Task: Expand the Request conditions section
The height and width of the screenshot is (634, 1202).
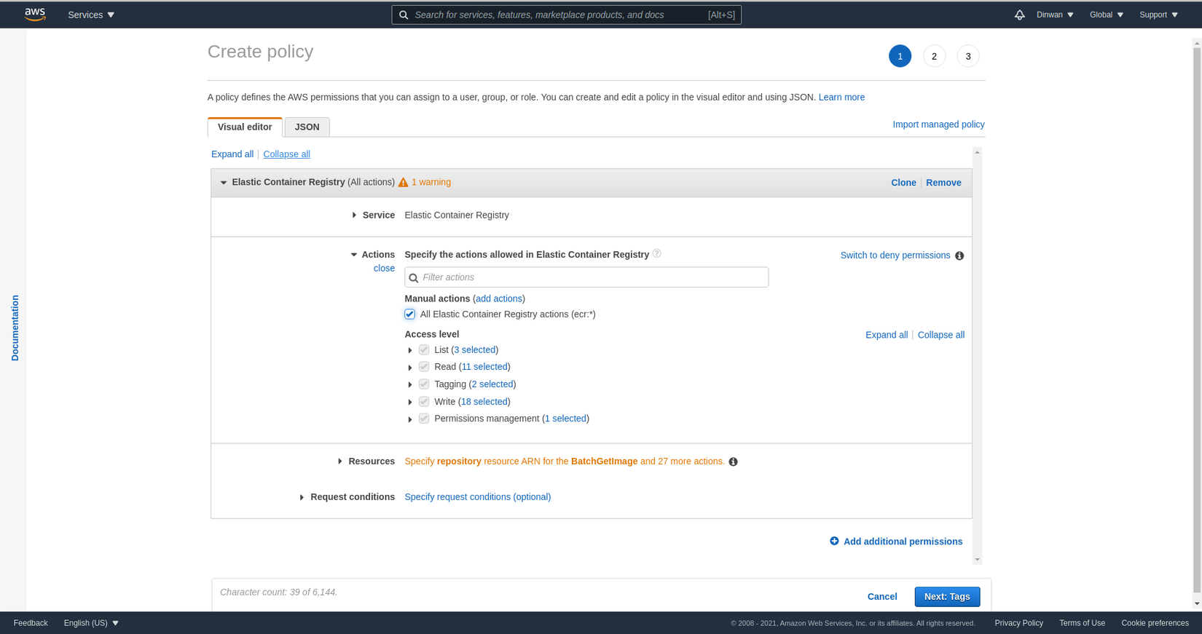Action: click(302, 497)
